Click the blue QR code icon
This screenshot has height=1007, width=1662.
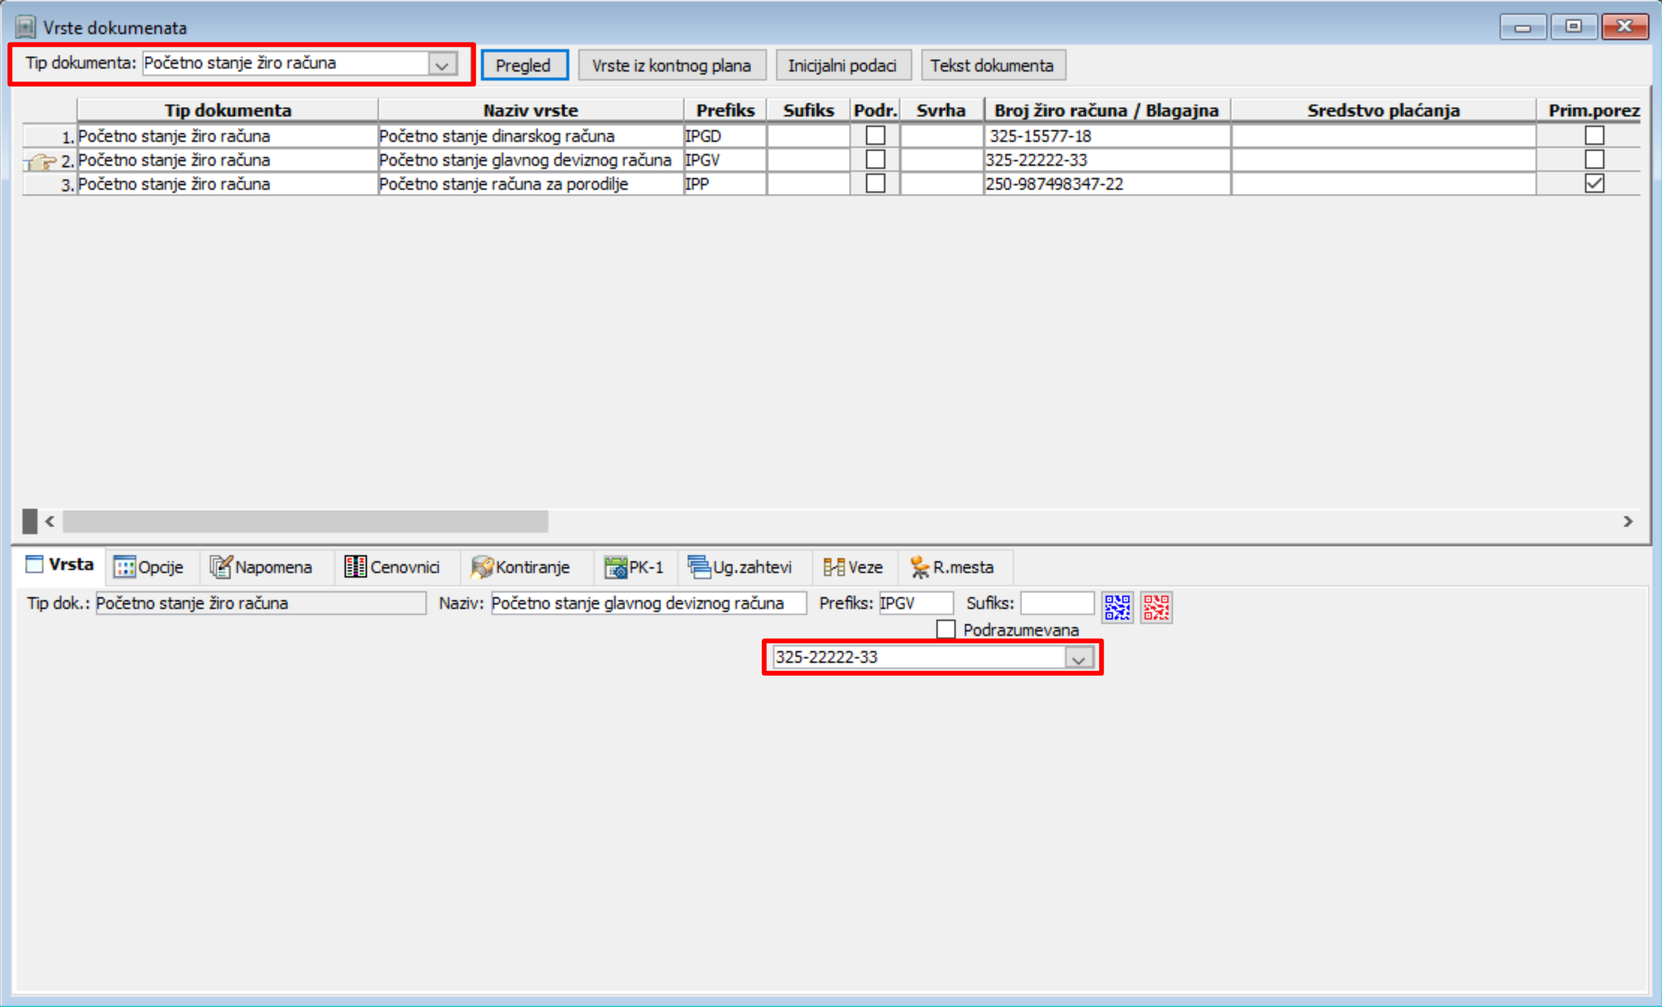tap(1117, 607)
